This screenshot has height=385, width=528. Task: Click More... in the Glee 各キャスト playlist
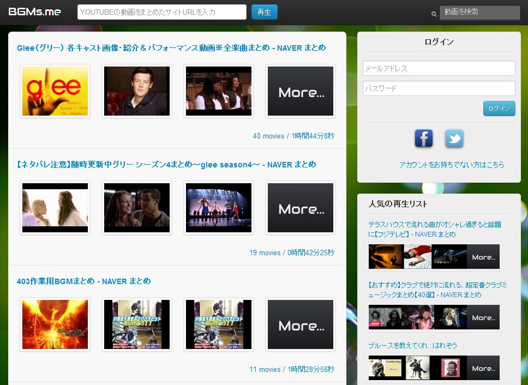(301, 91)
